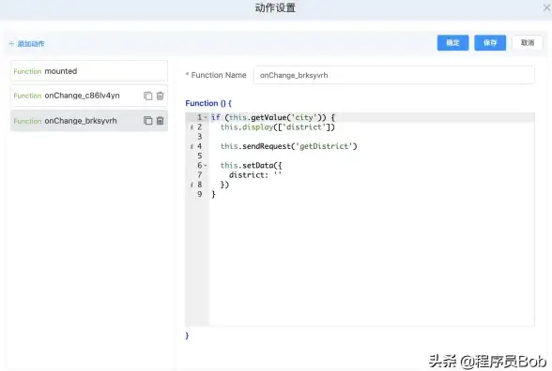Click code line this.display(['district'])
Viewport: 552px width, 371px height.
(x=278, y=127)
